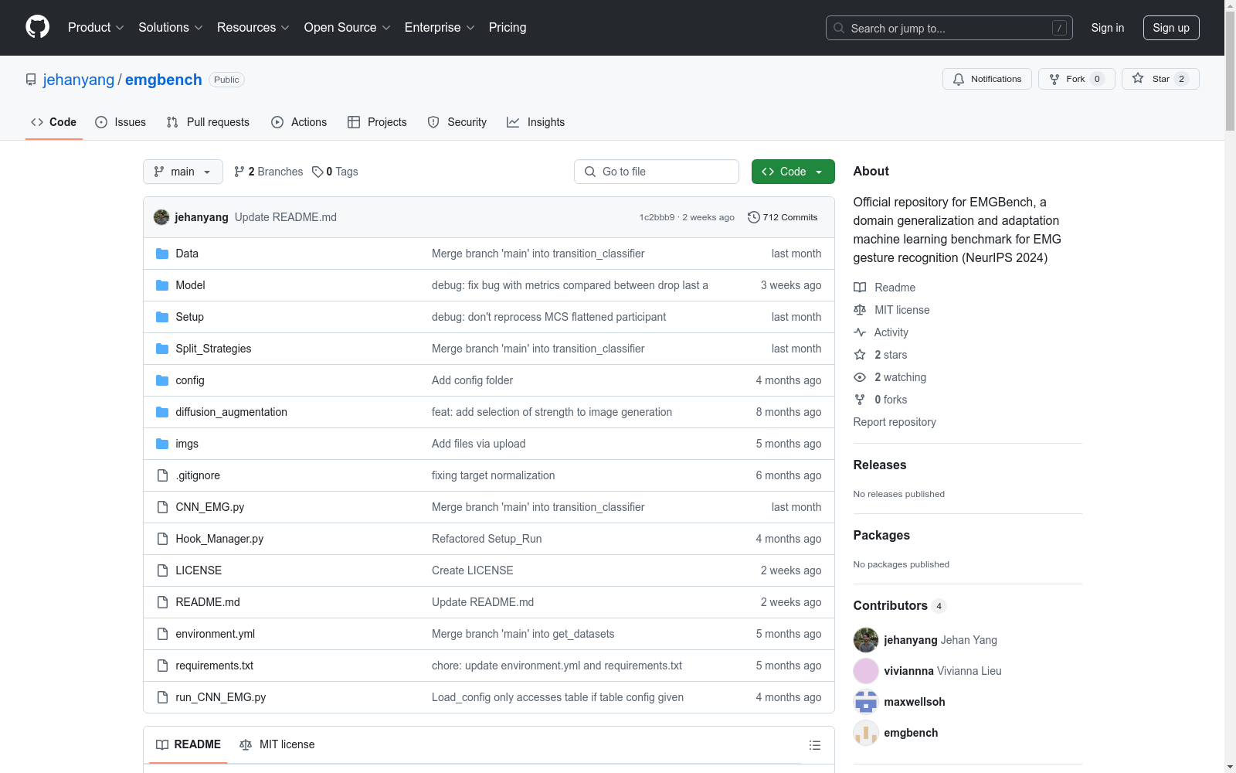Click the Sign in link
The width and height of the screenshot is (1236, 773).
point(1108,28)
